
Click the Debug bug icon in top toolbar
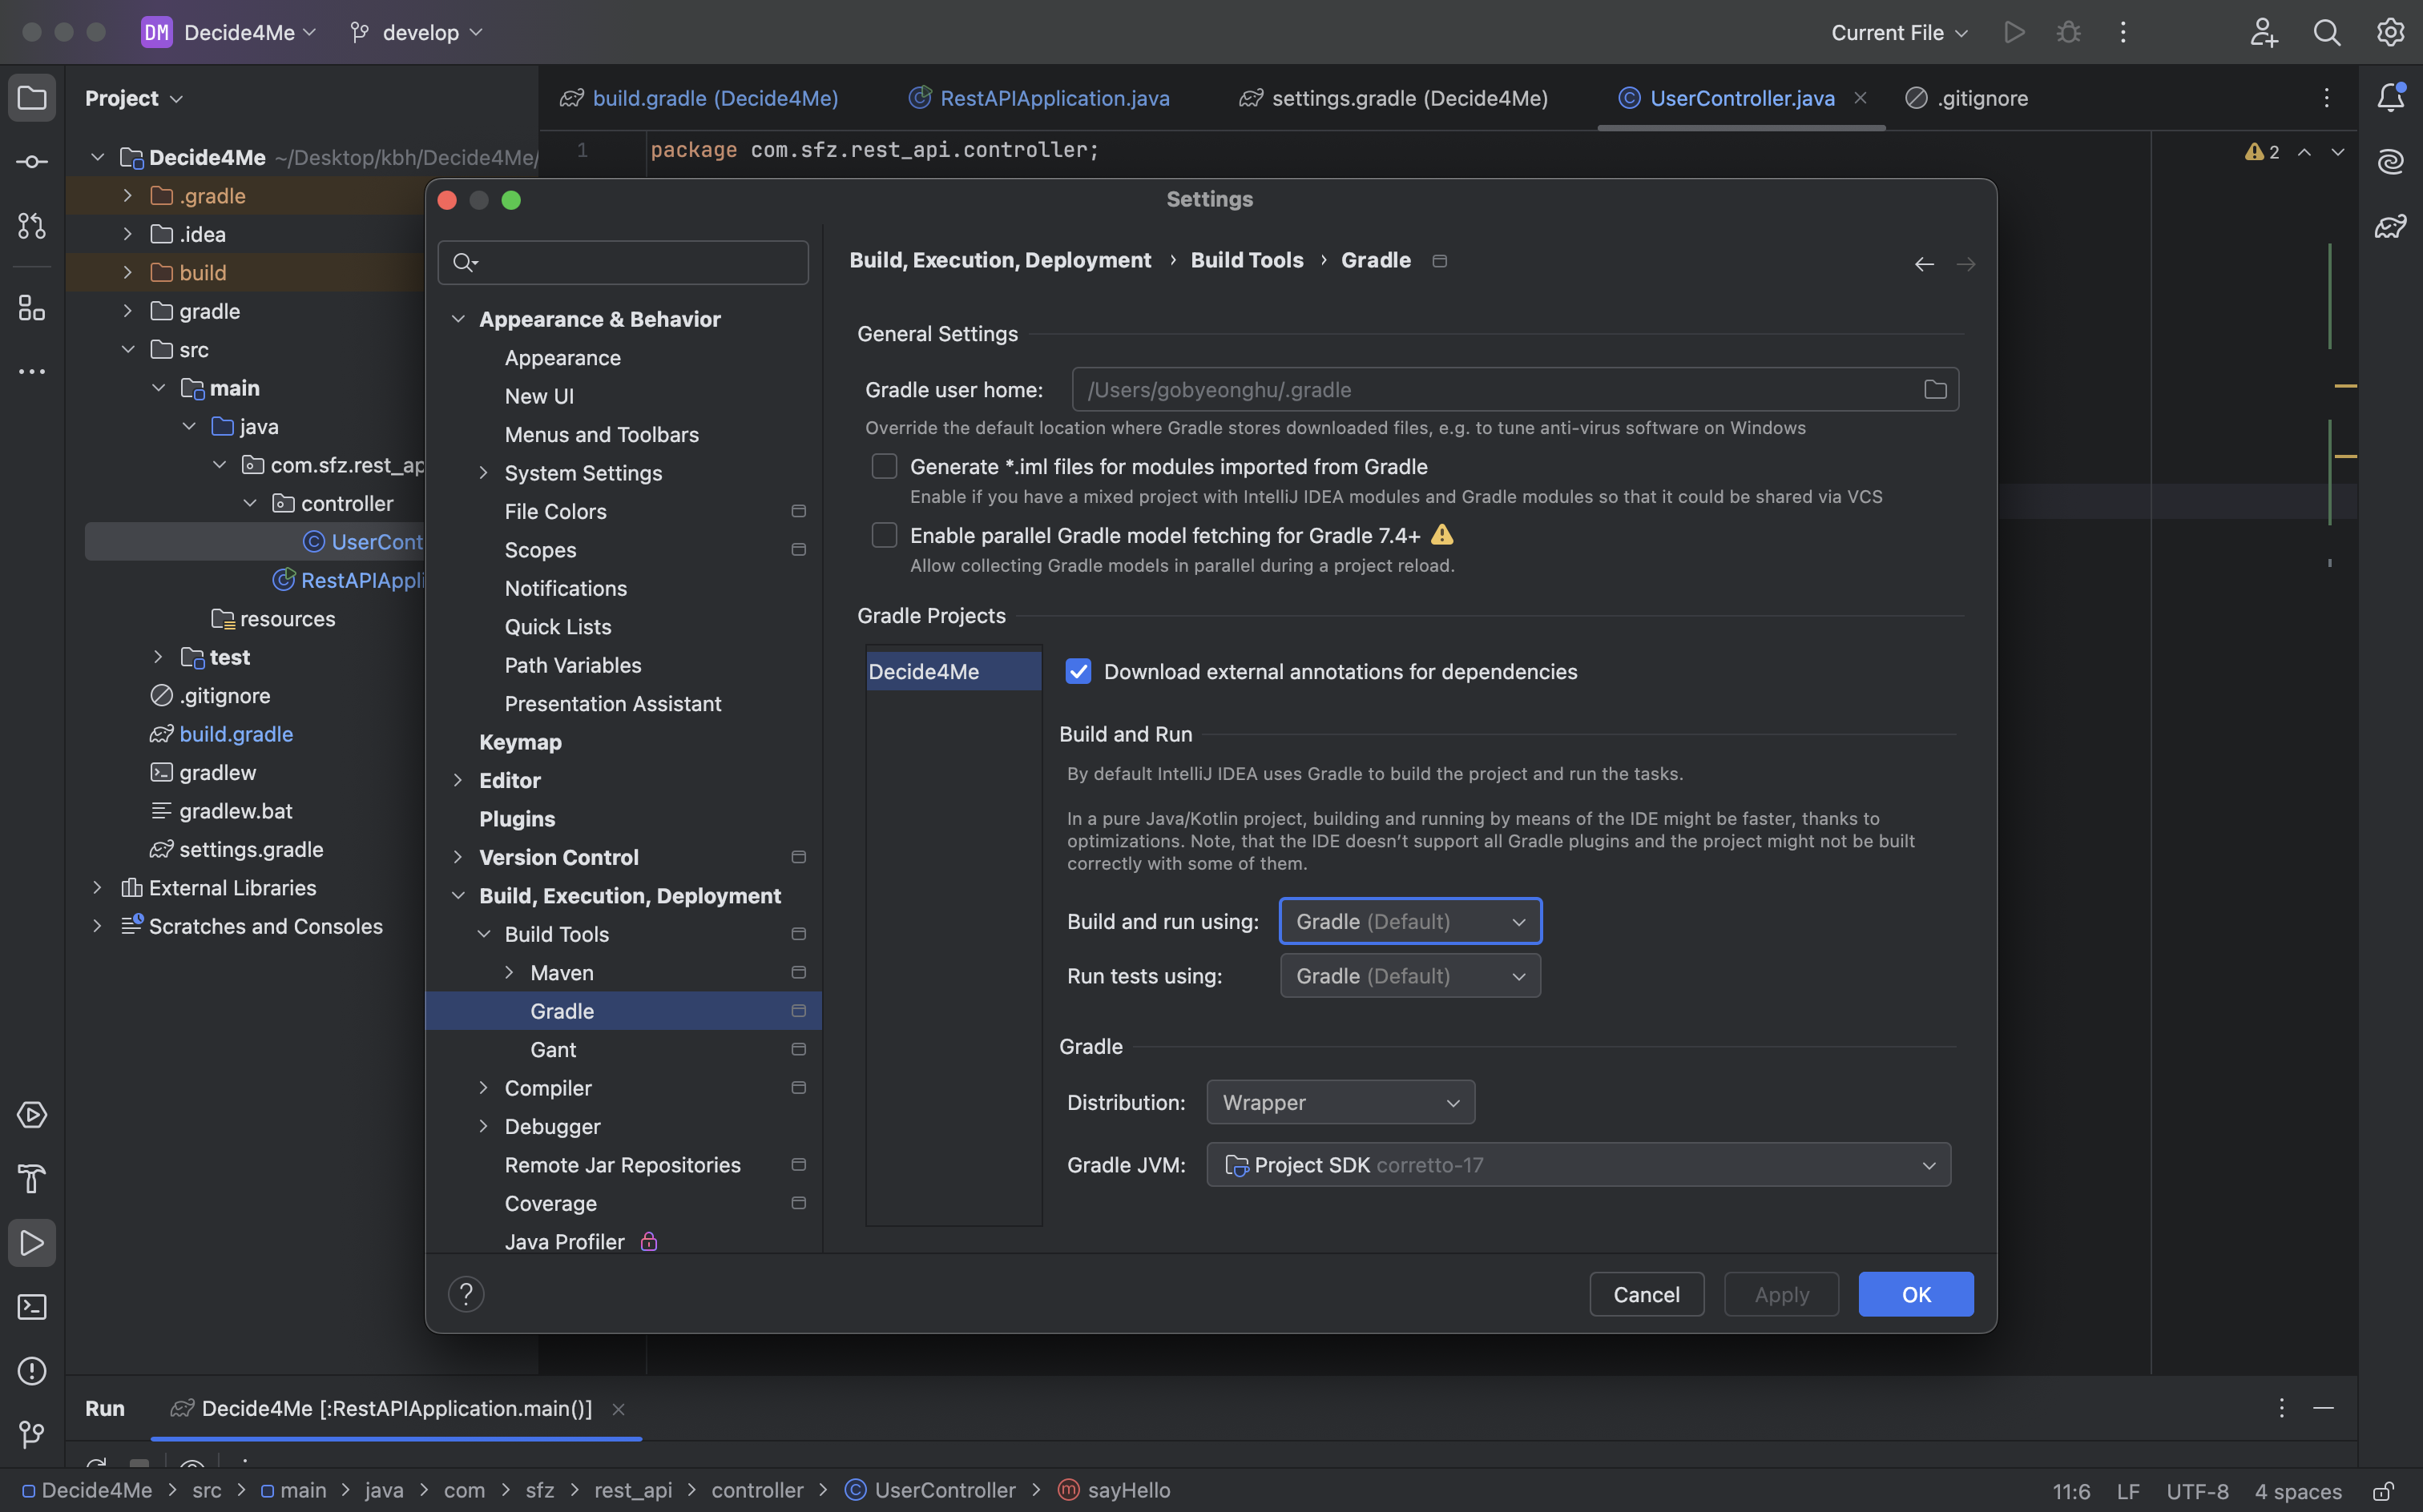coord(2068,32)
